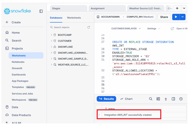Open the run options dropdown arrow

click(182, 17)
